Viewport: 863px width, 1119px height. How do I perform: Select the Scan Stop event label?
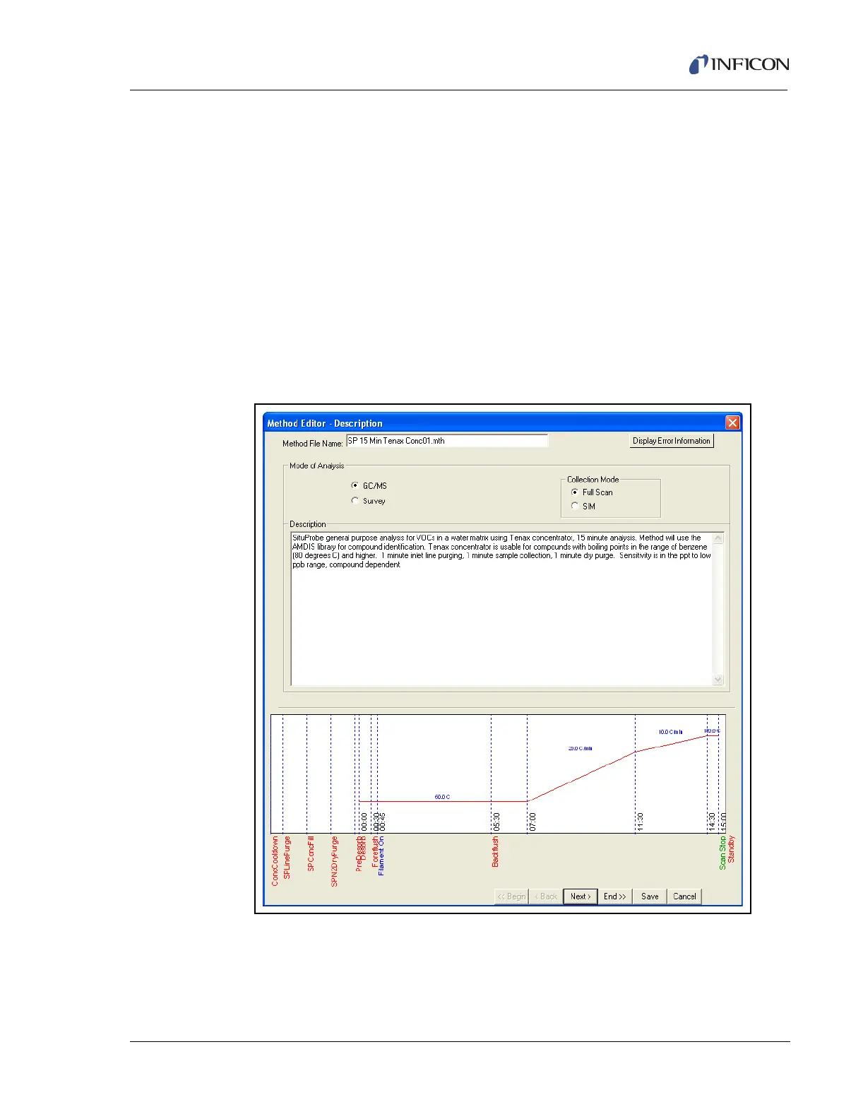pyautogui.click(x=722, y=853)
